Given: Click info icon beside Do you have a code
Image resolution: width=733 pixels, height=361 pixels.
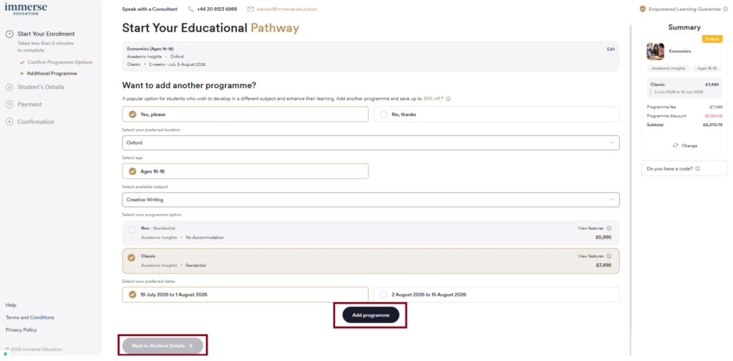Looking at the screenshot, I should 697,169.
